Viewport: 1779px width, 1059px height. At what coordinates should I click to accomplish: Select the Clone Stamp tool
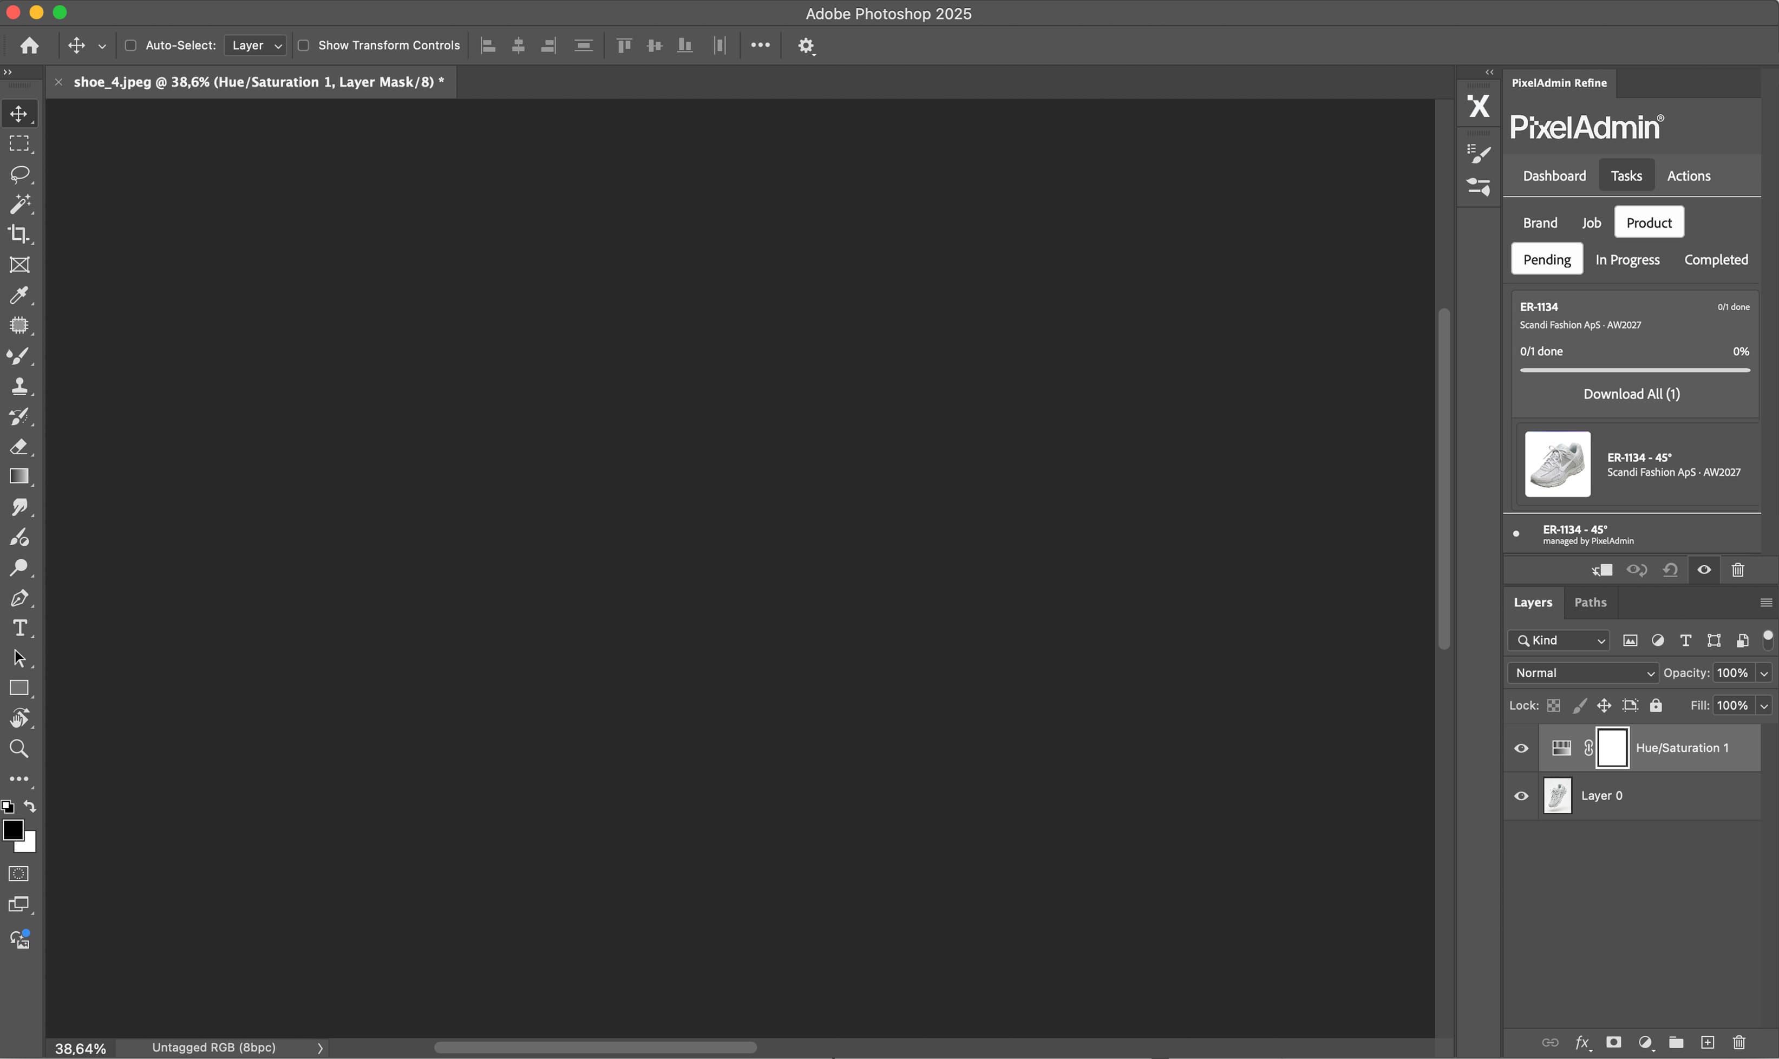pyautogui.click(x=19, y=387)
